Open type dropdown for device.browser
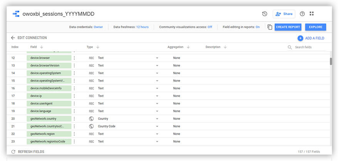Screen dimensions: 339x161 coord(157,58)
